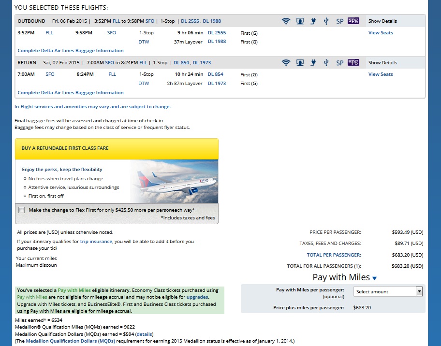Open the trip insurance link
441x346 pixels.
[96, 241]
